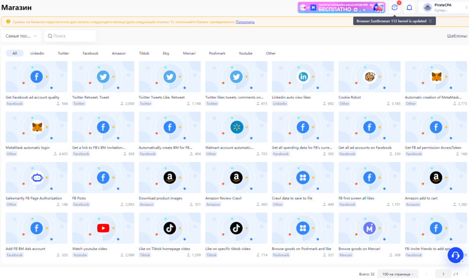The image size is (469, 278).
Task: Open the Salesmartly FB Page Authorization robot icon
Action: coord(37,178)
